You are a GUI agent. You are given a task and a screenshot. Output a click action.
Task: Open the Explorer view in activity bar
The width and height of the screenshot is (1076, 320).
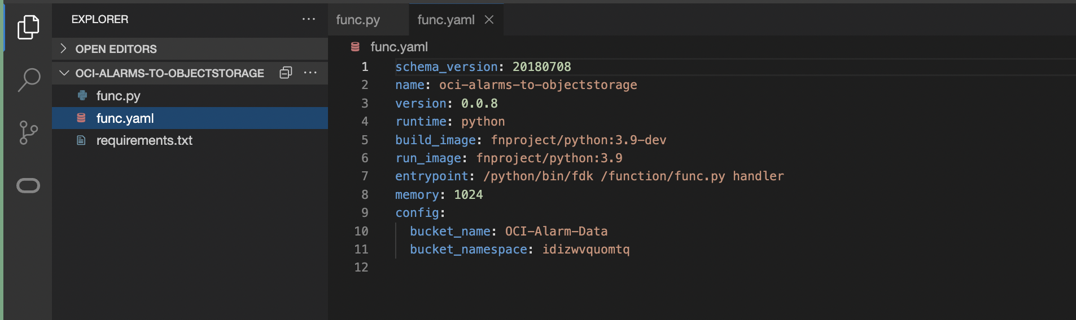[28, 27]
